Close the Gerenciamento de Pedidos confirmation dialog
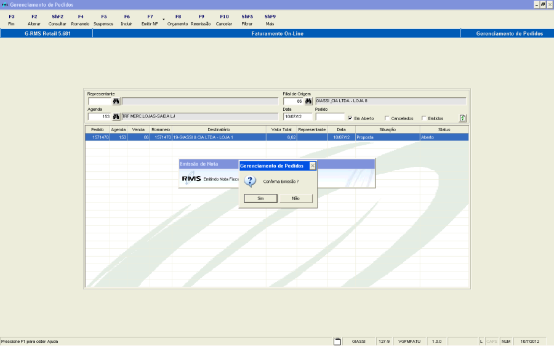 [x=312, y=166]
